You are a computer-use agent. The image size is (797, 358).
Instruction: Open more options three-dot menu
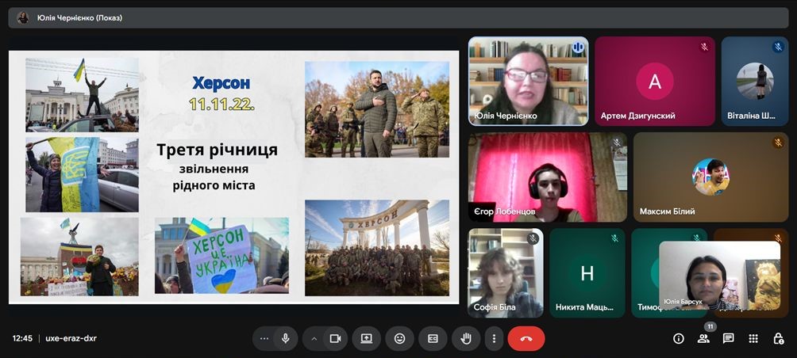pyautogui.click(x=494, y=338)
